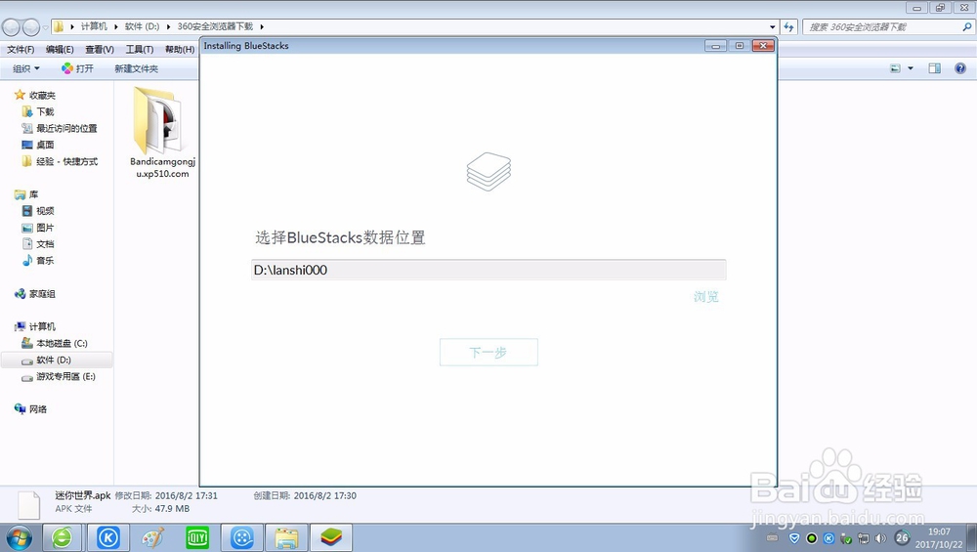Click the blue shield tray icon
This screenshot has height=552, width=977.
[793, 537]
